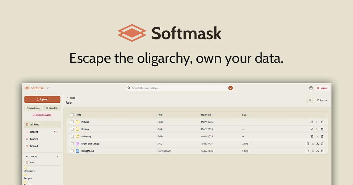Delete the Recipes folder via its trash icon

pyautogui.click(x=322, y=129)
